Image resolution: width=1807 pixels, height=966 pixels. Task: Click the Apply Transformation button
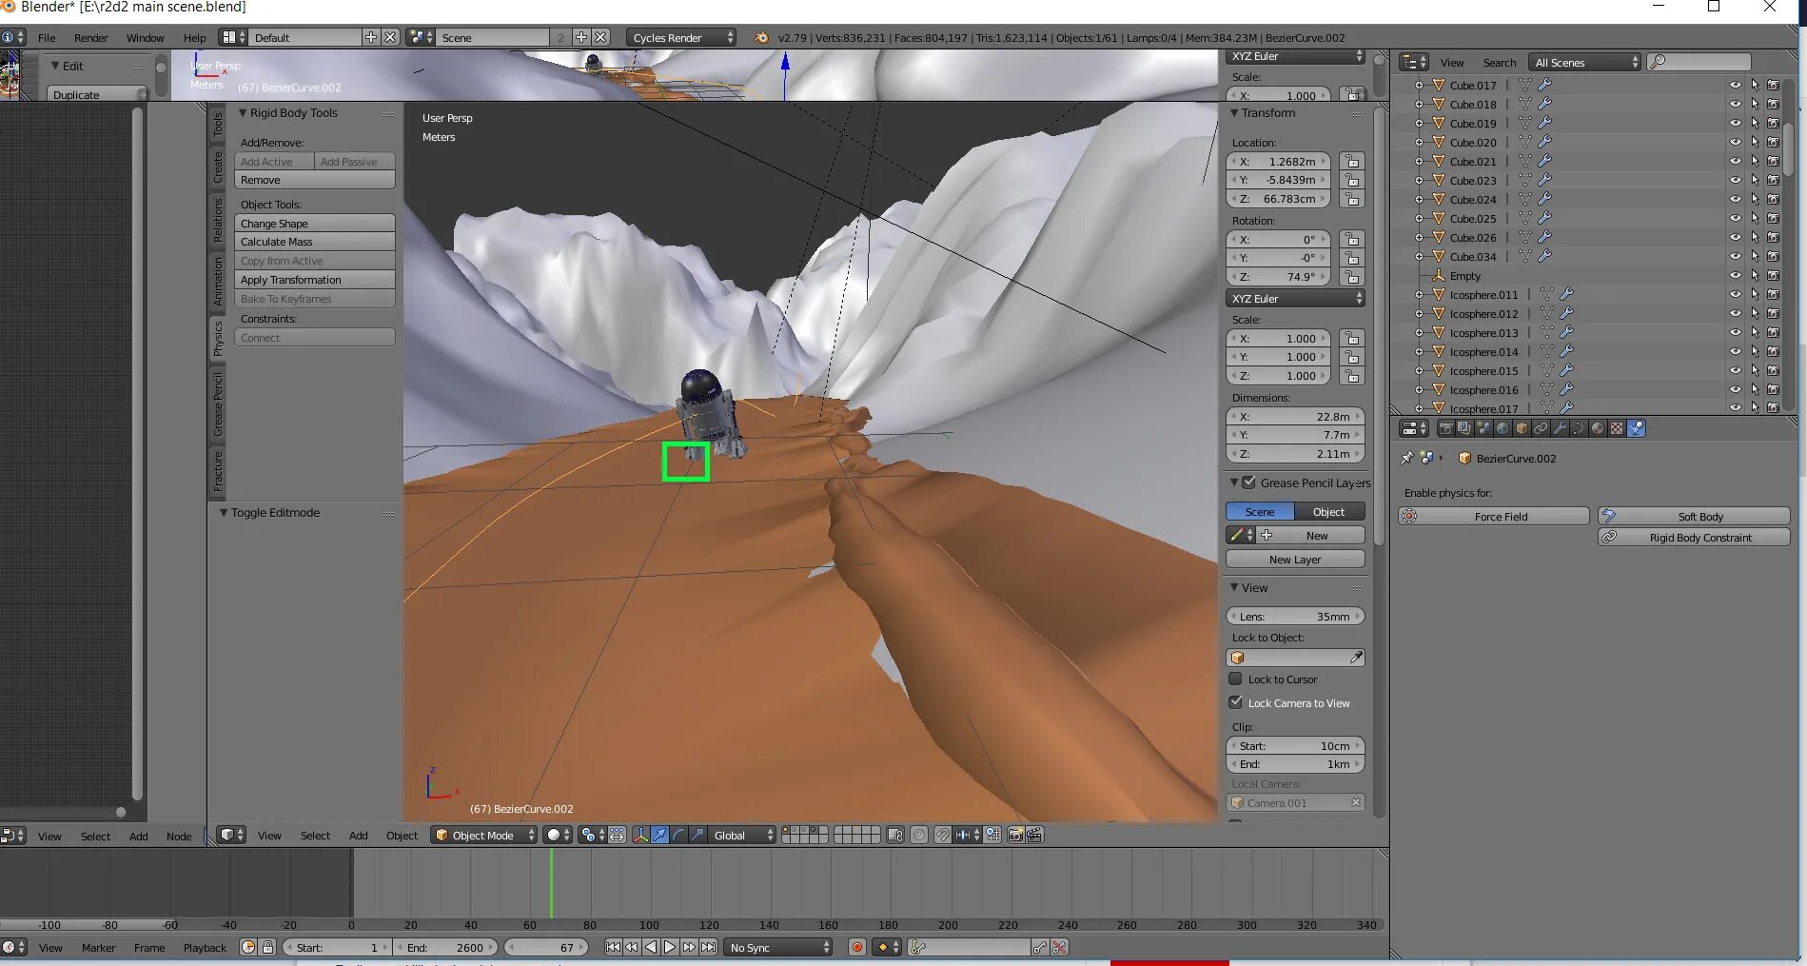point(314,279)
